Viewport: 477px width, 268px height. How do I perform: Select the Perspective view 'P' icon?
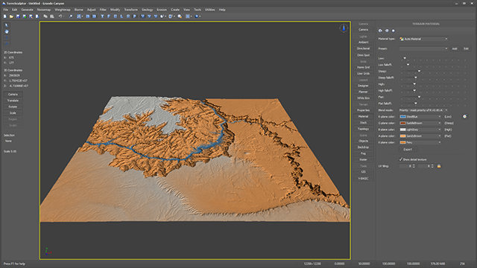pyautogui.click(x=134, y=16)
